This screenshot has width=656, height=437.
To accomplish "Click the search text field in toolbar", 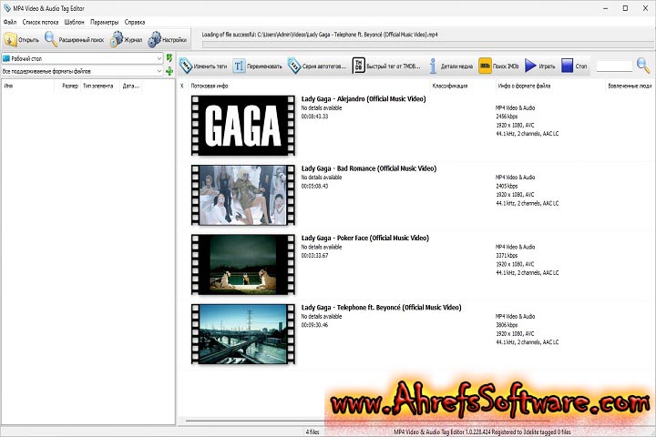I will [613, 66].
